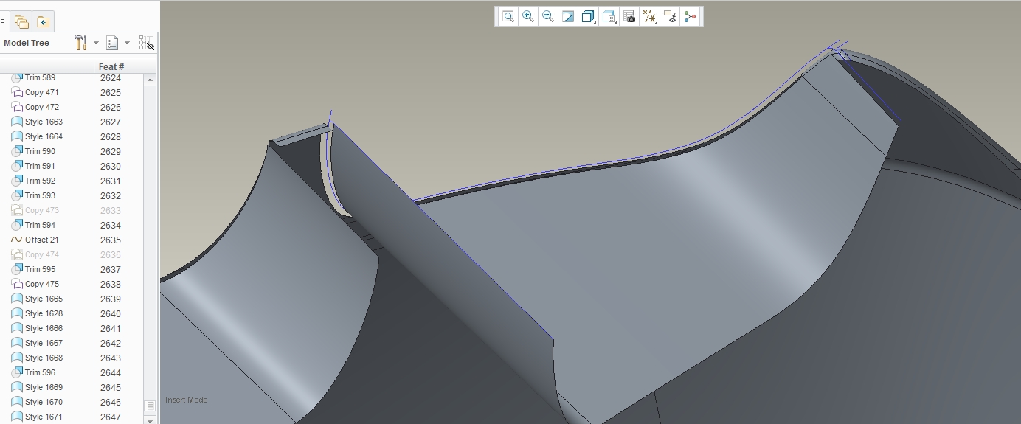
Task: Click feature number 2644
Action: pyautogui.click(x=111, y=373)
